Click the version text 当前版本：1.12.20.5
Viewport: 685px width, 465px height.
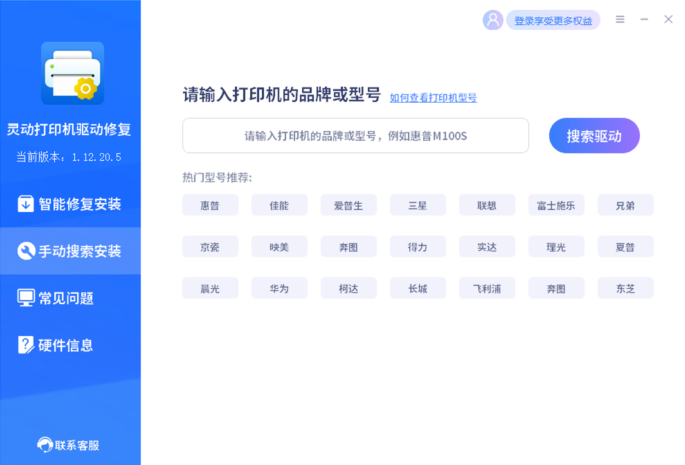[68, 157]
